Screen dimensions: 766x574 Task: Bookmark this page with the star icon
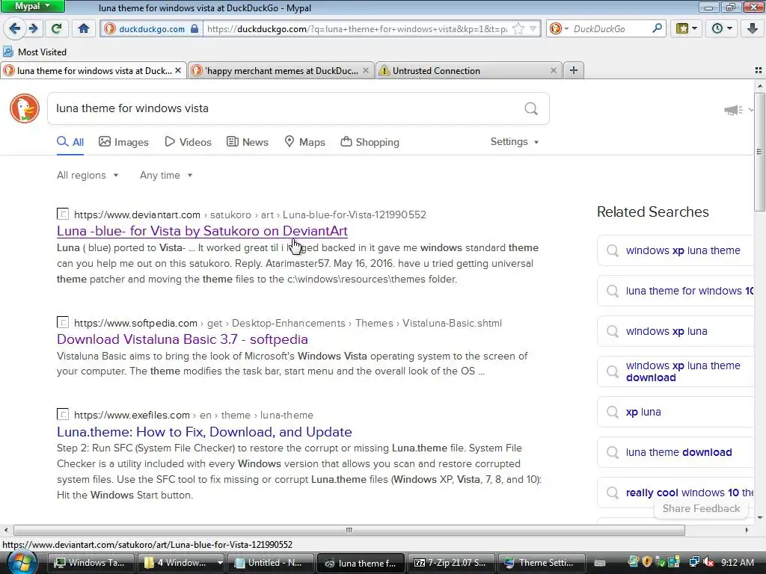tap(518, 29)
